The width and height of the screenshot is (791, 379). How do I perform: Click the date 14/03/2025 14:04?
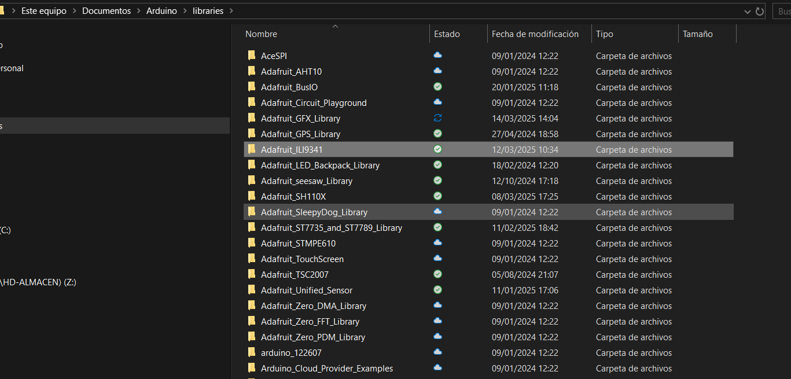[525, 119]
